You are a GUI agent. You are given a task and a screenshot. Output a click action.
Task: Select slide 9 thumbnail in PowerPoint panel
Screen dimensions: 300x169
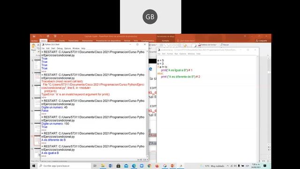[37, 102]
